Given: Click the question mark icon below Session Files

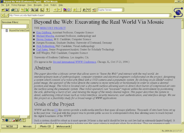Looking at the screenshot, I should coord(24,120).
